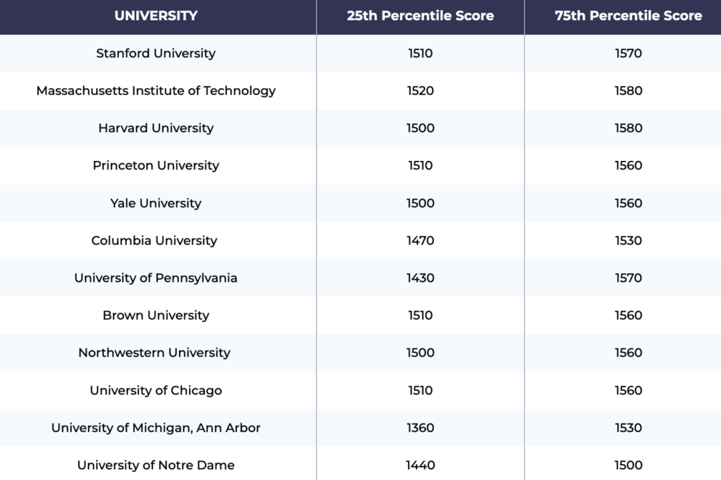Click MIT's 25th percentile score 1520
Screen dimensions: 721x480
(421, 91)
